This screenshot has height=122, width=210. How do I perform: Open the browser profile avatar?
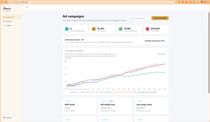[x=194, y=2]
